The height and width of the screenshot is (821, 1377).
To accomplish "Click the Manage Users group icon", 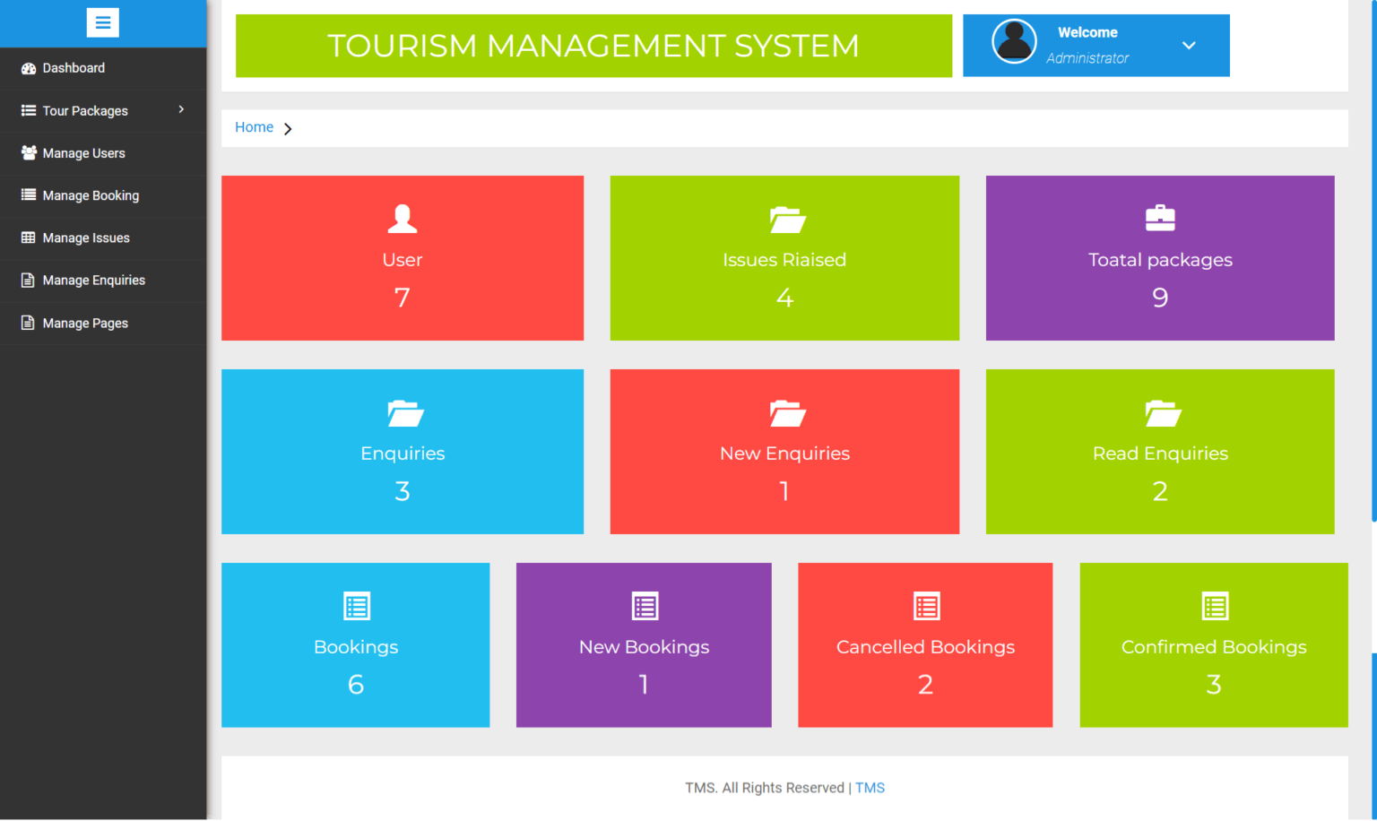I will [29, 152].
